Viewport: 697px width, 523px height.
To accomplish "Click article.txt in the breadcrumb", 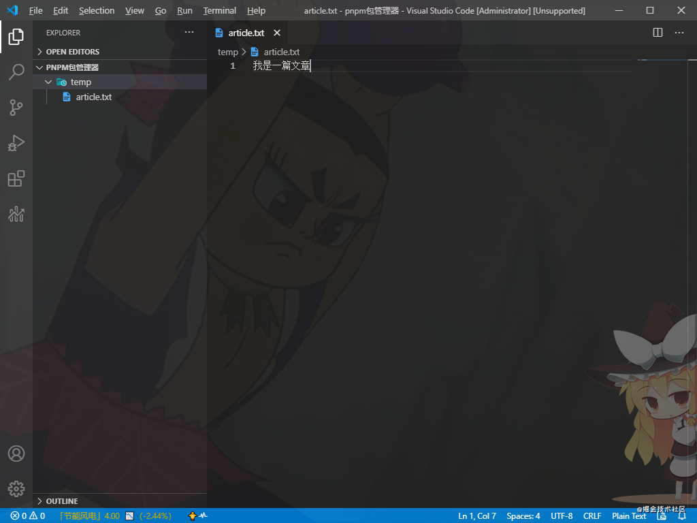I will (x=281, y=52).
